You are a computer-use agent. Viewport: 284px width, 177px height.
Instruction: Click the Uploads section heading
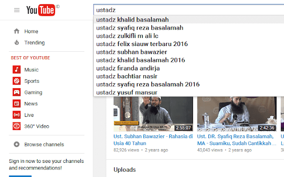pyautogui.click(x=125, y=169)
